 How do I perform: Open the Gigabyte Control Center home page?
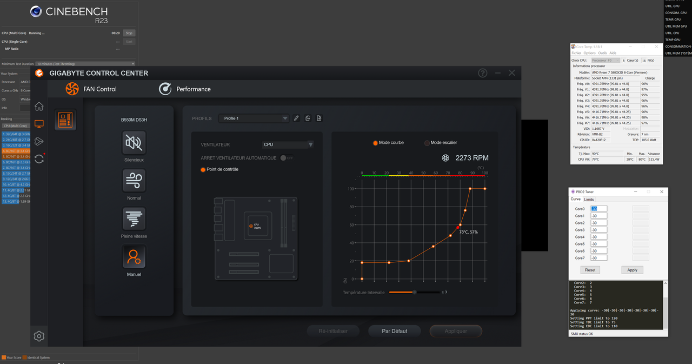(x=39, y=107)
